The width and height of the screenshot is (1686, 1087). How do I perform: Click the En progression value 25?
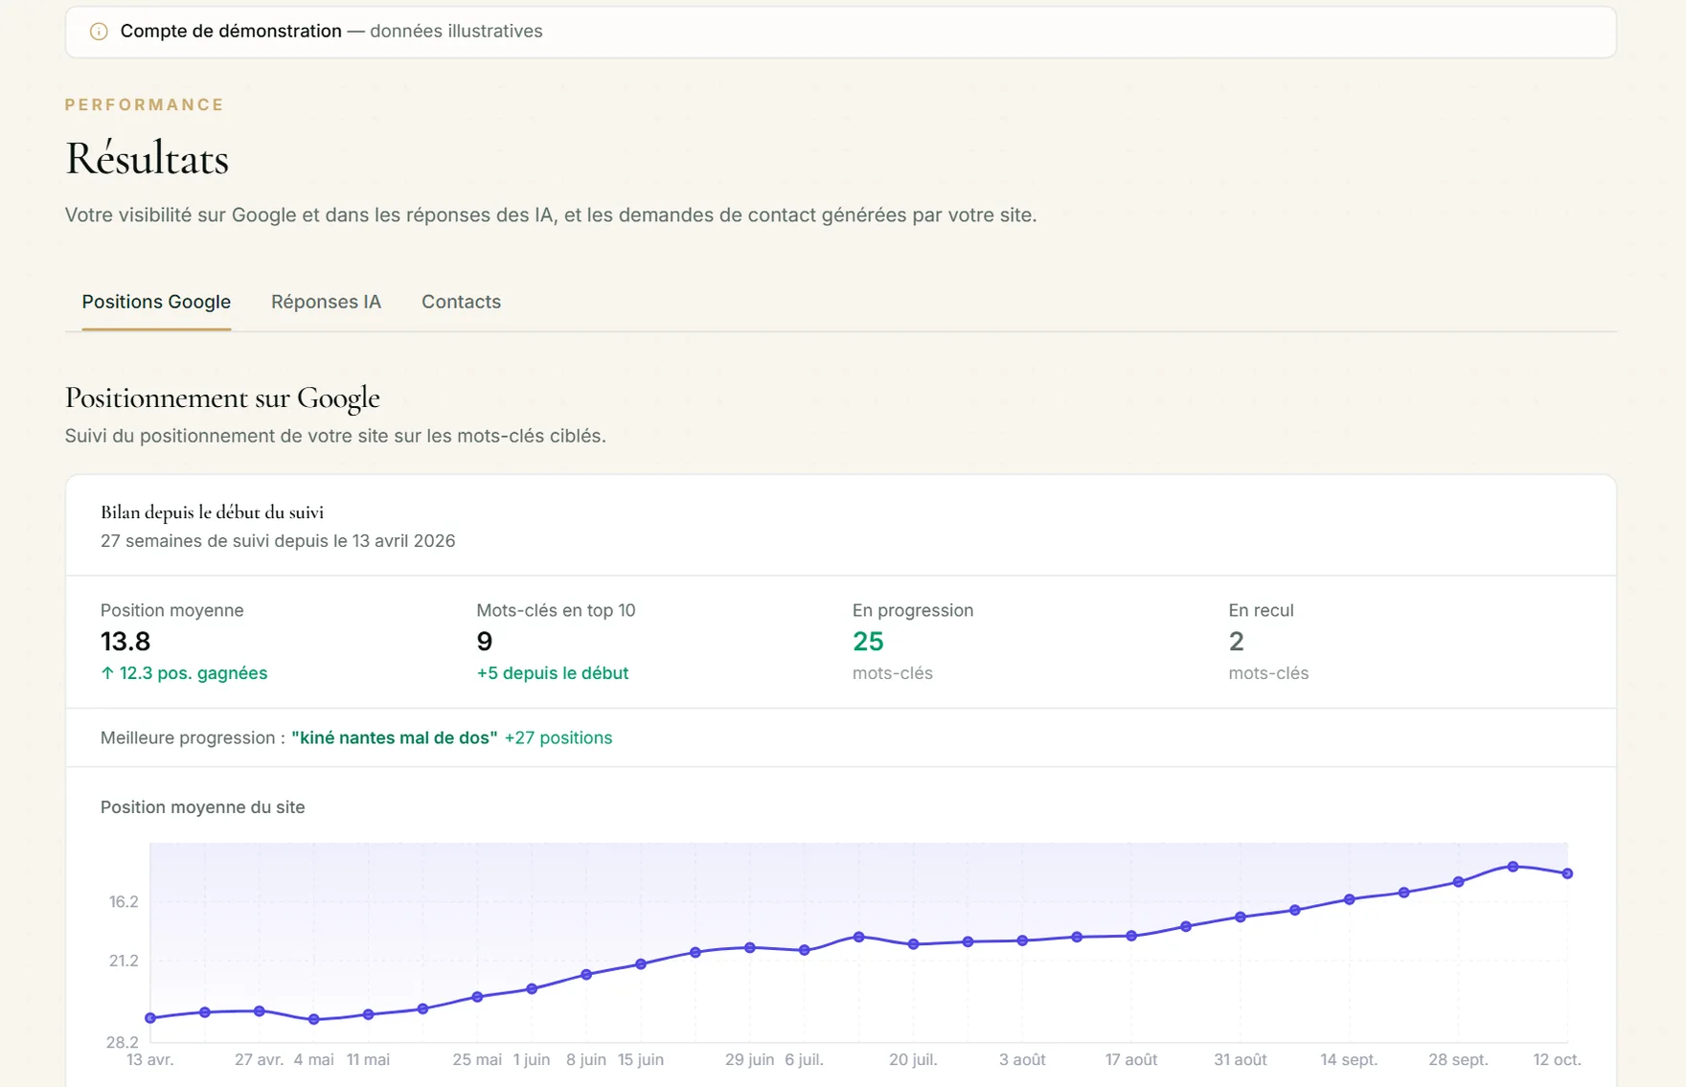(868, 641)
